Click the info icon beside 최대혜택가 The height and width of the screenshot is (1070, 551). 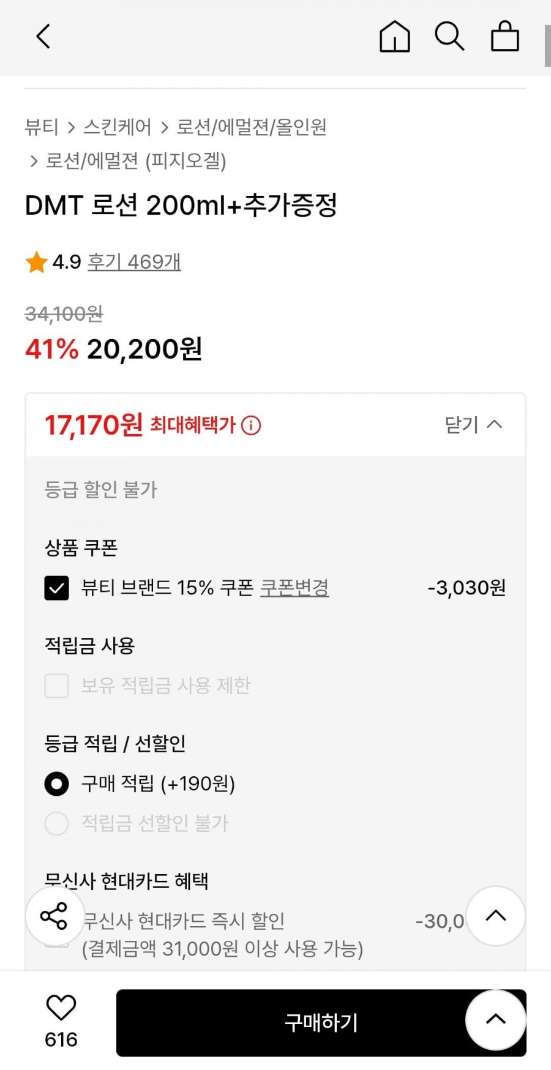[x=251, y=425]
